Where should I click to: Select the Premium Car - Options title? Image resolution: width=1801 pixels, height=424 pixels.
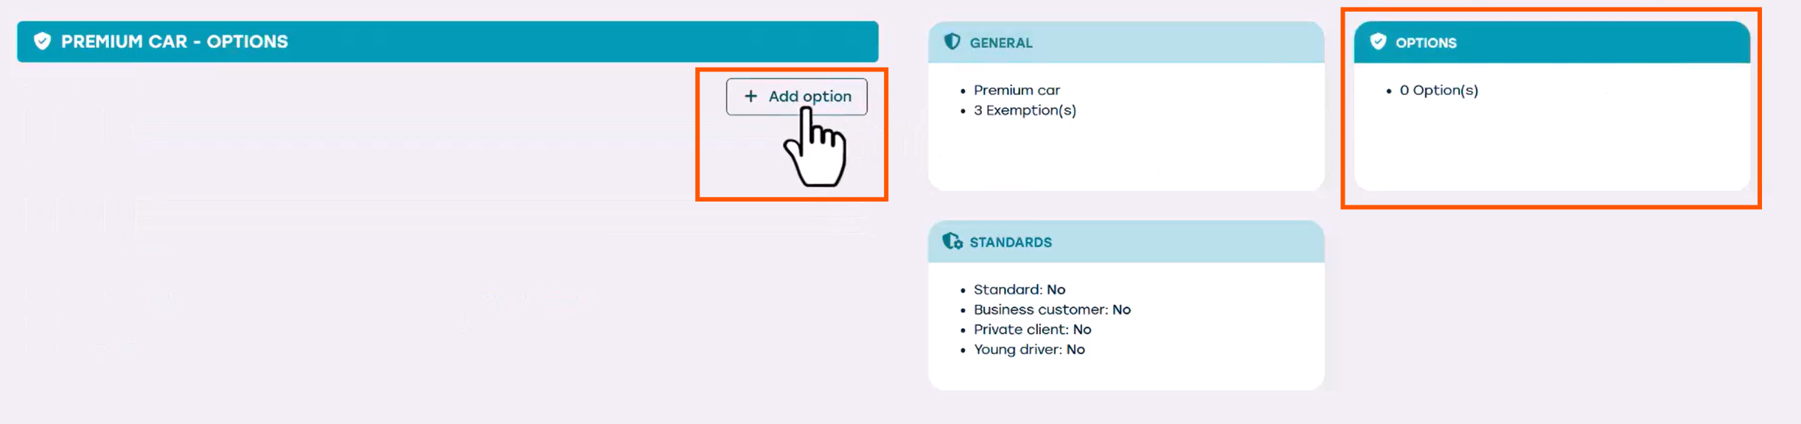click(174, 42)
